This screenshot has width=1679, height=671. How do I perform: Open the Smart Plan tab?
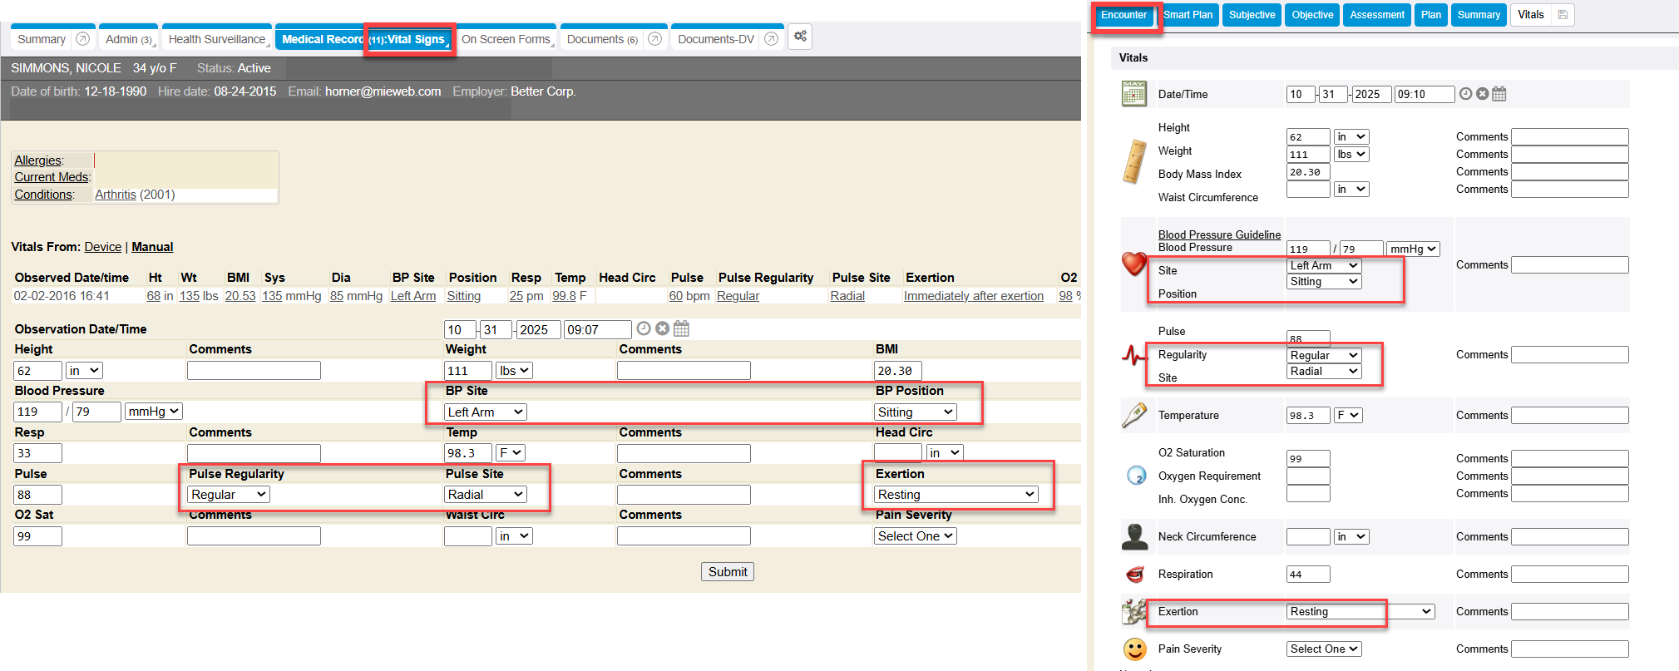tap(1188, 15)
